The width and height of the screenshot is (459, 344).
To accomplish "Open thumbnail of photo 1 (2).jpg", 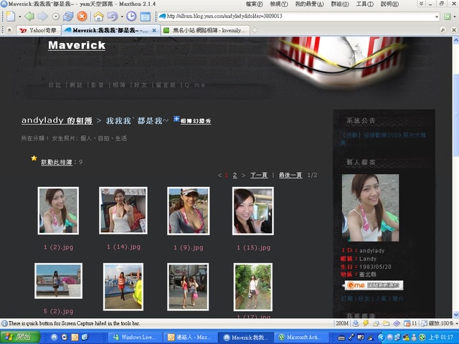I will pyautogui.click(x=58, y=211).
